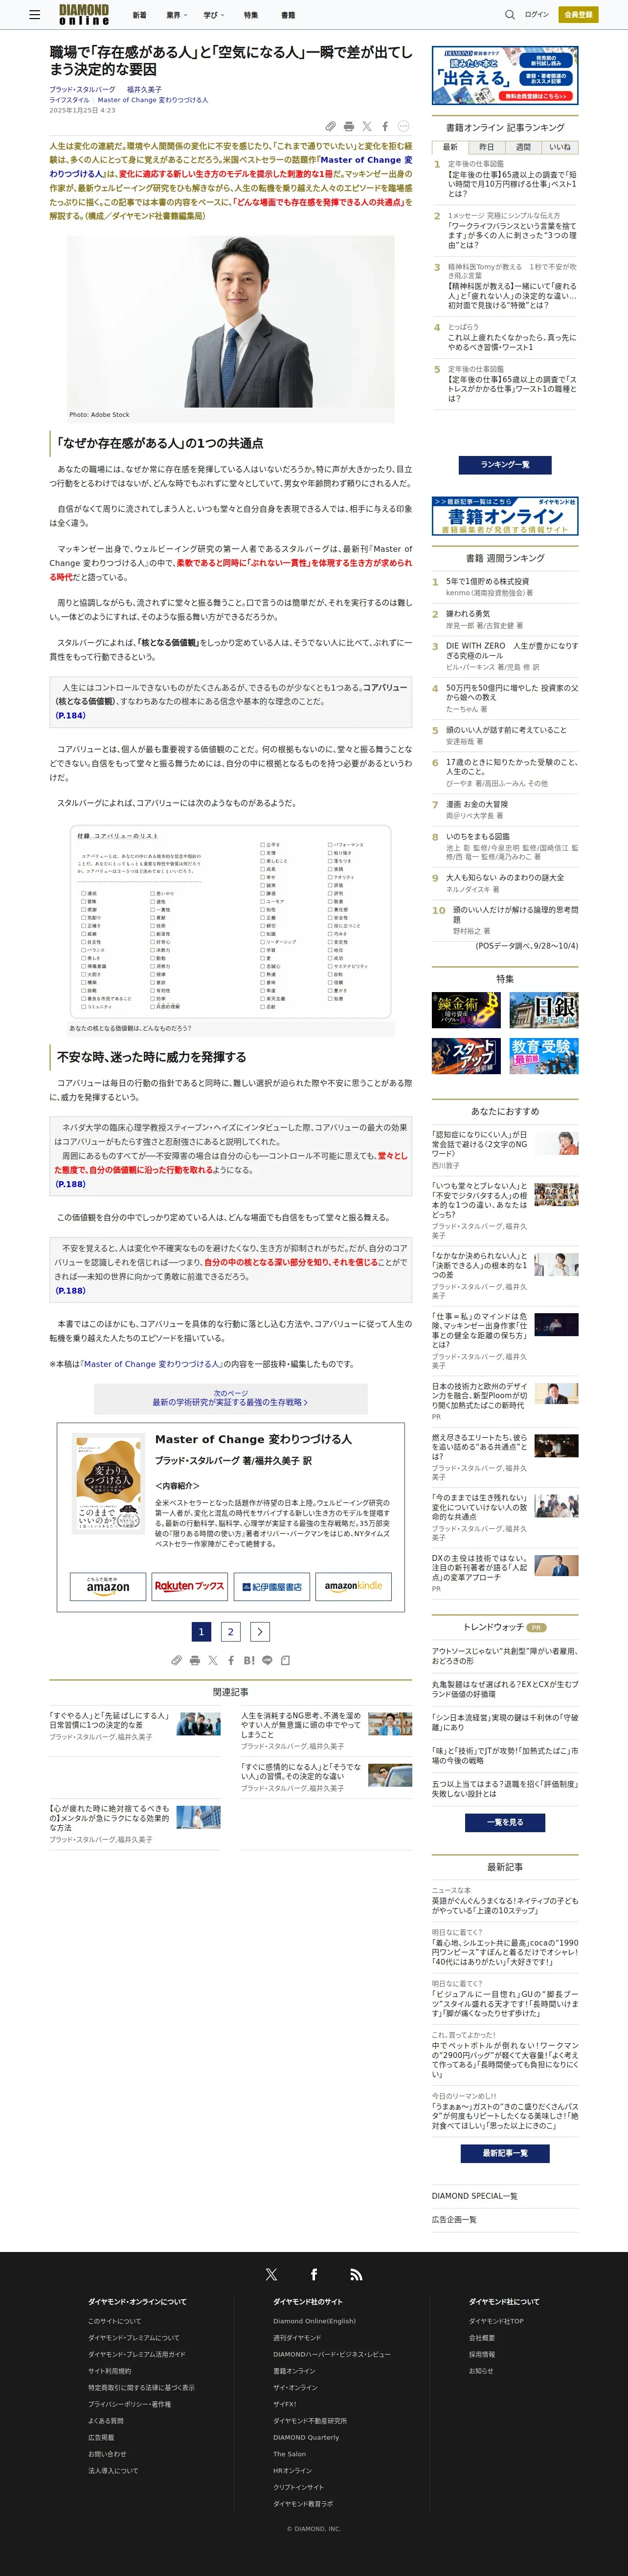The width and height of the screenshot is (628, 2576).
Task: Open the 特集 menu item in the header
Action: coord(251,15)
